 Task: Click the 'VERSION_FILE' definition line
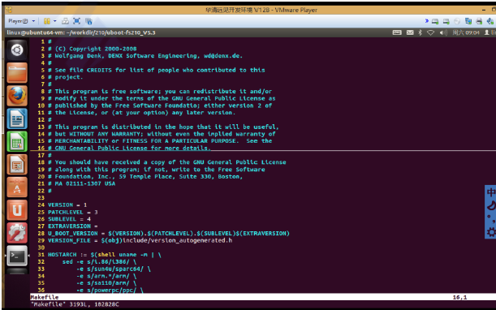click(140, 240)
